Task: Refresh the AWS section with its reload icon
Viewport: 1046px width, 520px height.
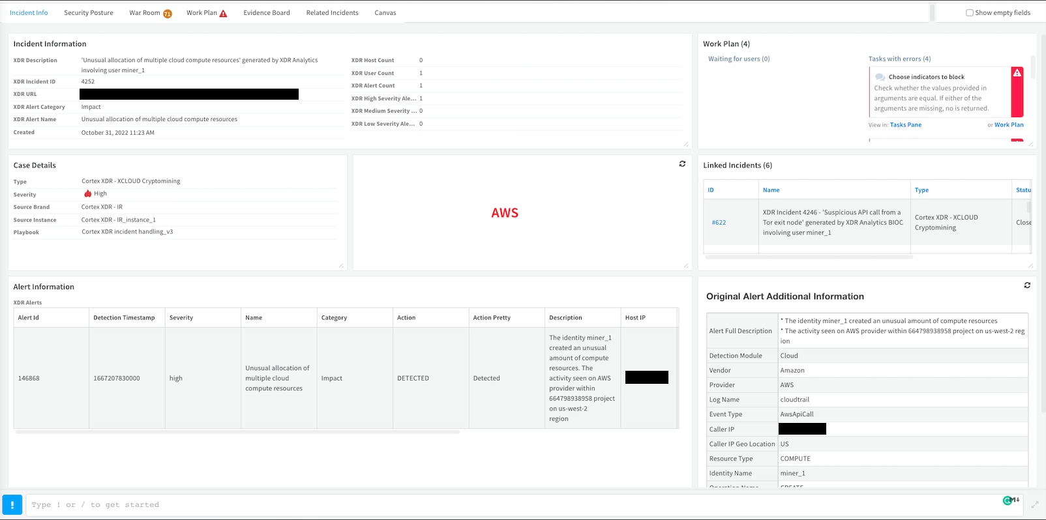Action: (682, 164)
